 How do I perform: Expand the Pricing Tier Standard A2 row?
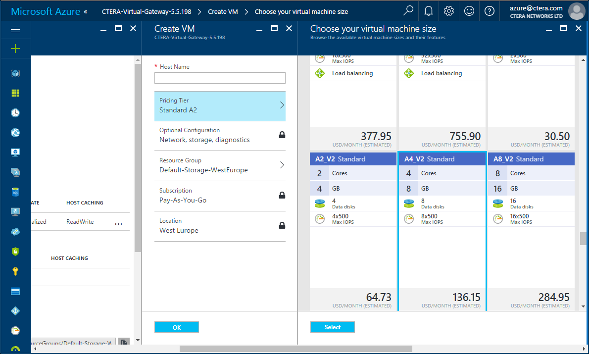click(220, 106)
